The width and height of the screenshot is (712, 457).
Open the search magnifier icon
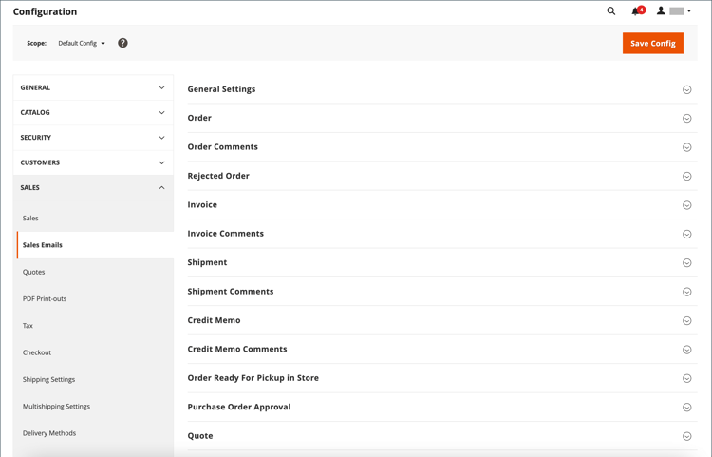click(x=611, y=11)
